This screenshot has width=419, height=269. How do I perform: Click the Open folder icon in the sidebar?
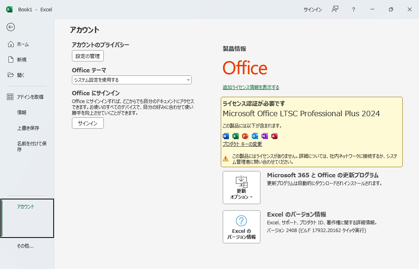click(x=11, y=75)
